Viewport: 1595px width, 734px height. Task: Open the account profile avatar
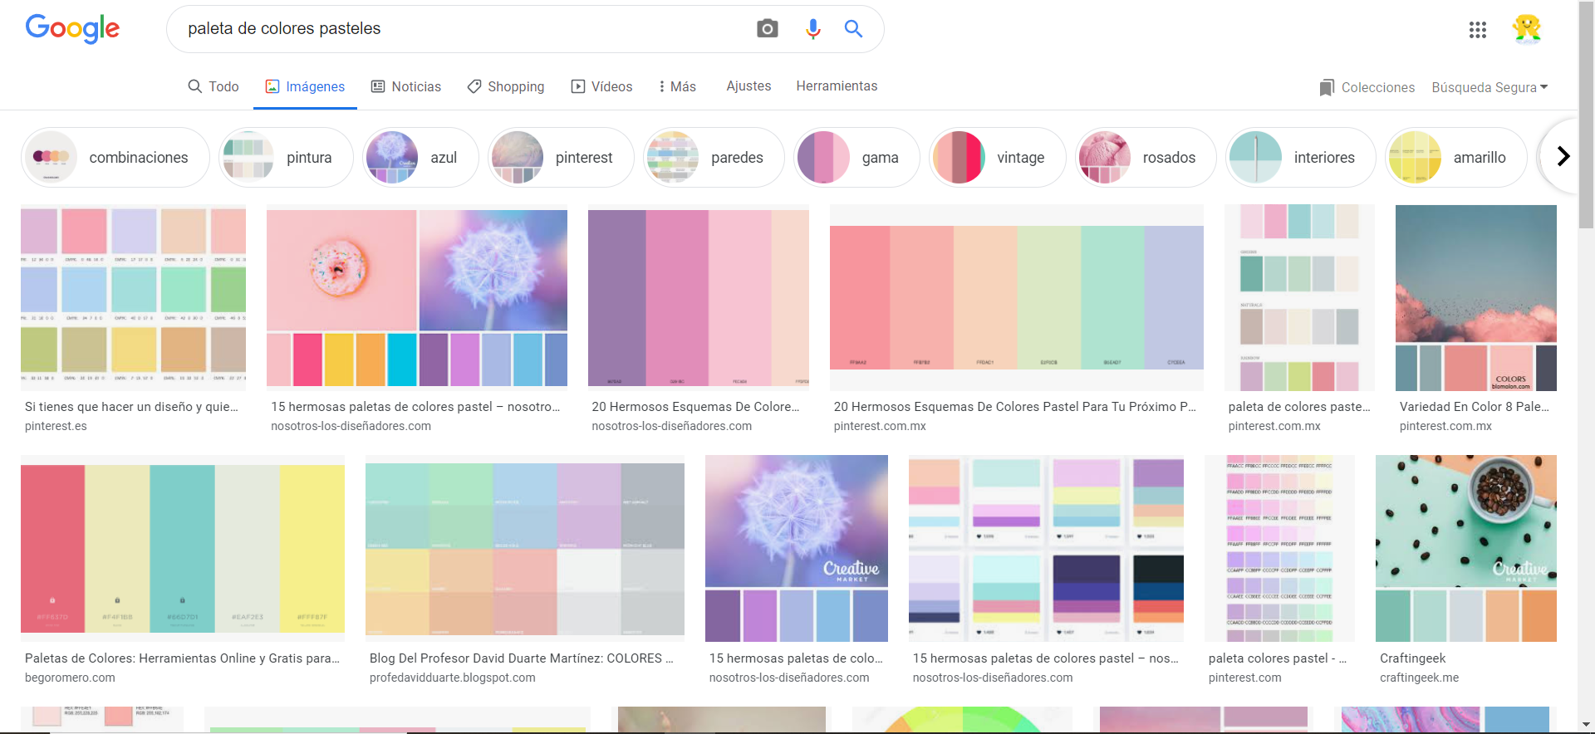(1527, 30)
